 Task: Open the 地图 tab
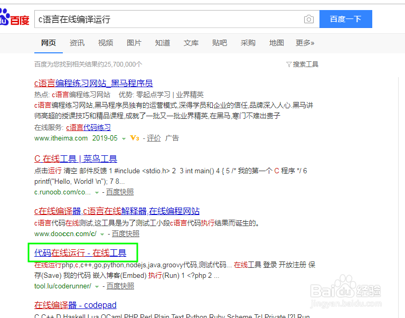(277, 43)
